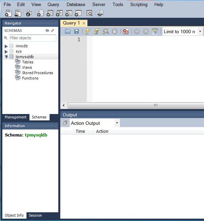
Task: Click the Filter objects input field
Action: tap(33, 38)
